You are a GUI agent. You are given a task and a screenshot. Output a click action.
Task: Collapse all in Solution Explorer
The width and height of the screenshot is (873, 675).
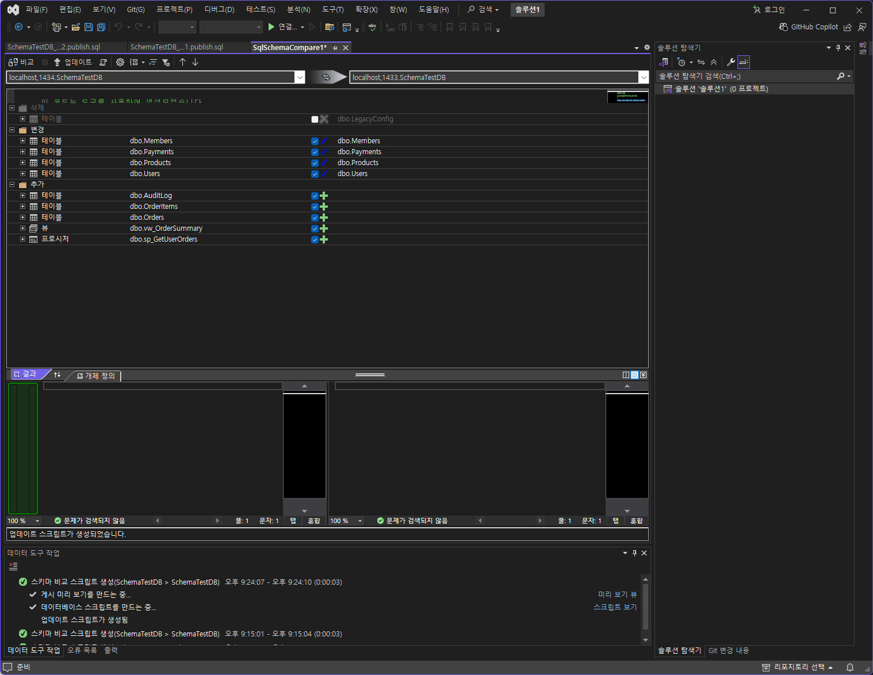pos(714,62)
